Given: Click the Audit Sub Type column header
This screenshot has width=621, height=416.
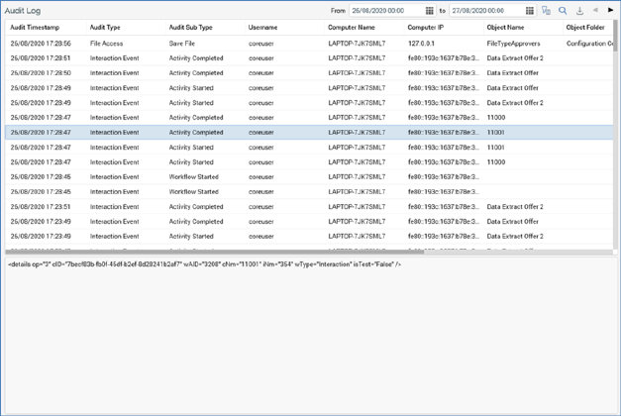Looking at the screenshot, I should (190, 28).
